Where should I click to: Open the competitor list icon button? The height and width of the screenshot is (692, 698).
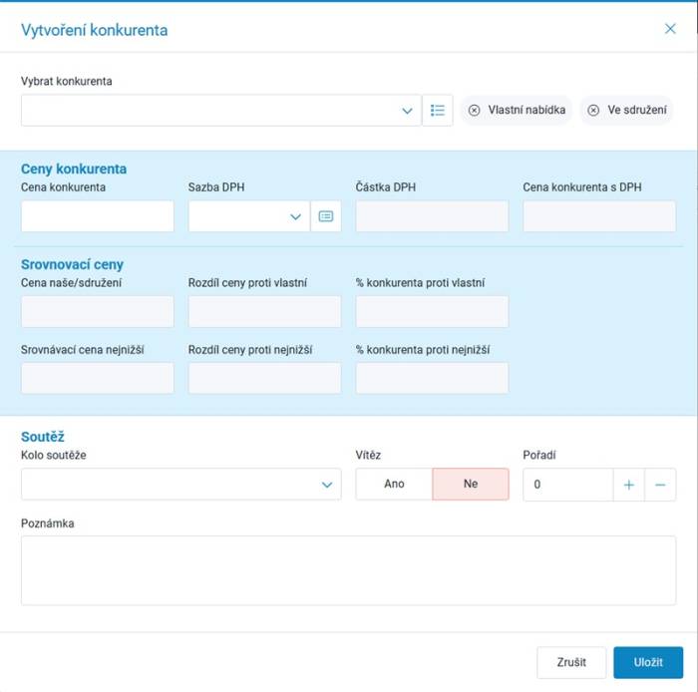click(438, 110)
